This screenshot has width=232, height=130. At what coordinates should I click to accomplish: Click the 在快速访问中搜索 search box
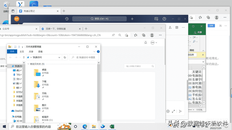pyautogui.click(x=84, y=57)
